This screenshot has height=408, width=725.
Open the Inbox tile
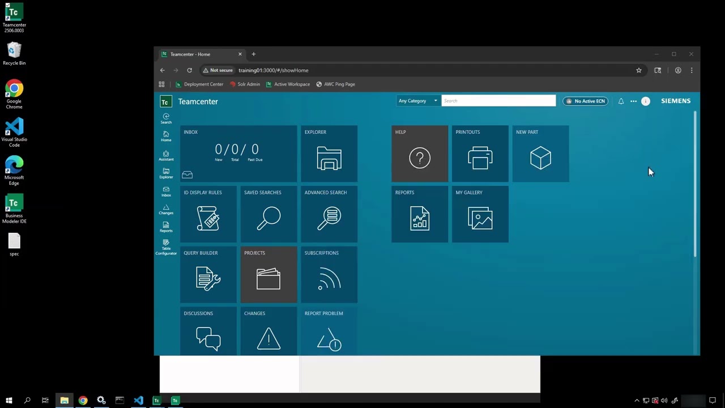pos(238,154)
